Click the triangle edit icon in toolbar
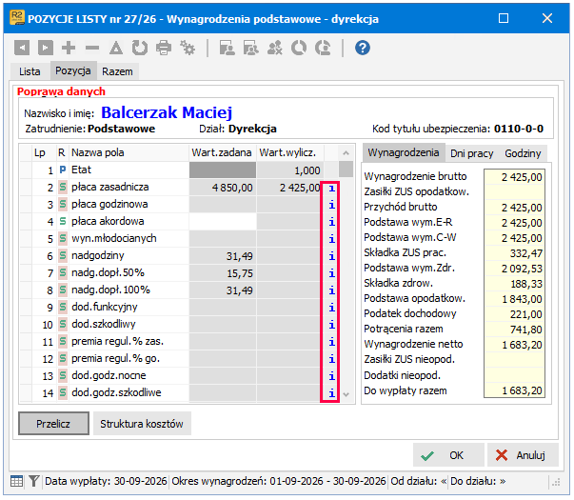The height and width of the screenshot is (500, 574). [116, 48]
